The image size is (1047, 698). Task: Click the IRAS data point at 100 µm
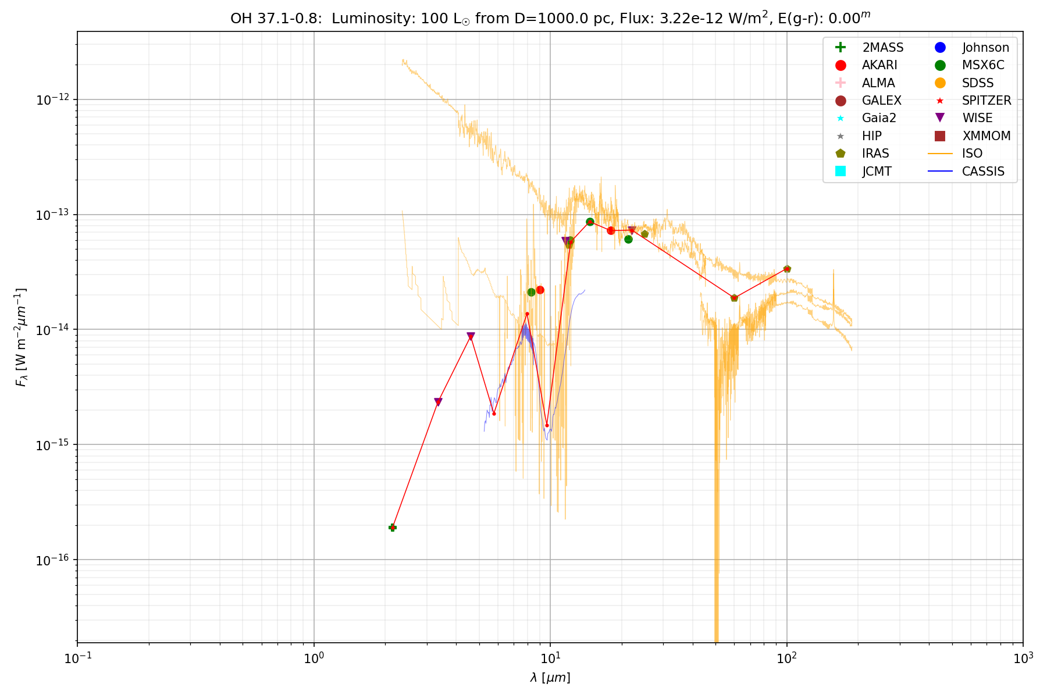tap(787, 269)
